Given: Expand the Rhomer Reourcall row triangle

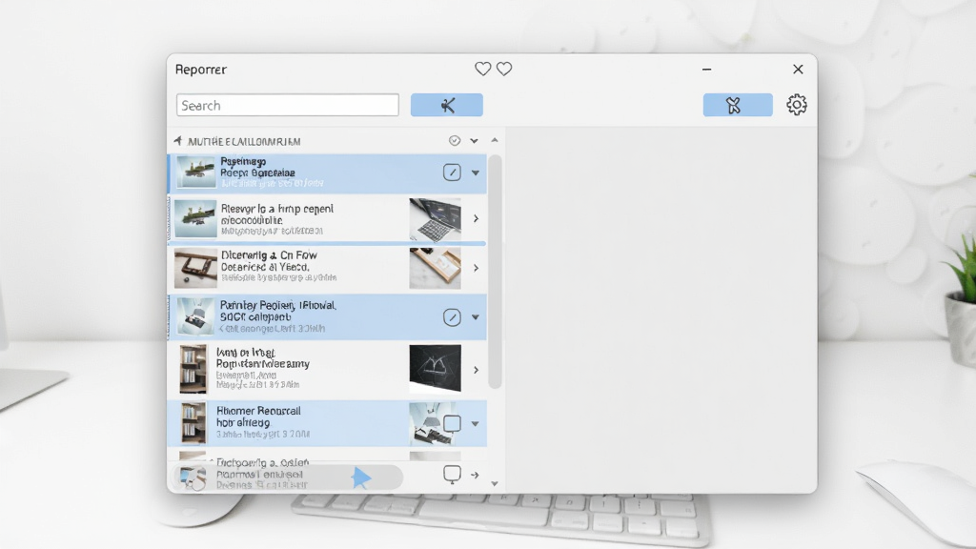Looking at the screenshot, I should pyautogui.click(x=476, y=424).
